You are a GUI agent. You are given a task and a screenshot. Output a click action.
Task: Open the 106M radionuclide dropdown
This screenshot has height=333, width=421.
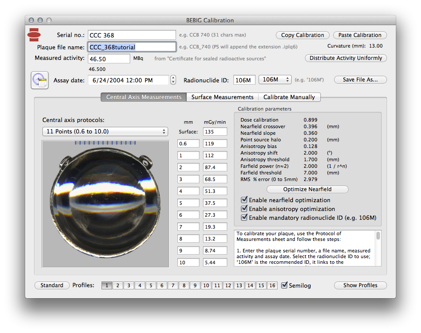pyautogui.click(x=275, y=80)
